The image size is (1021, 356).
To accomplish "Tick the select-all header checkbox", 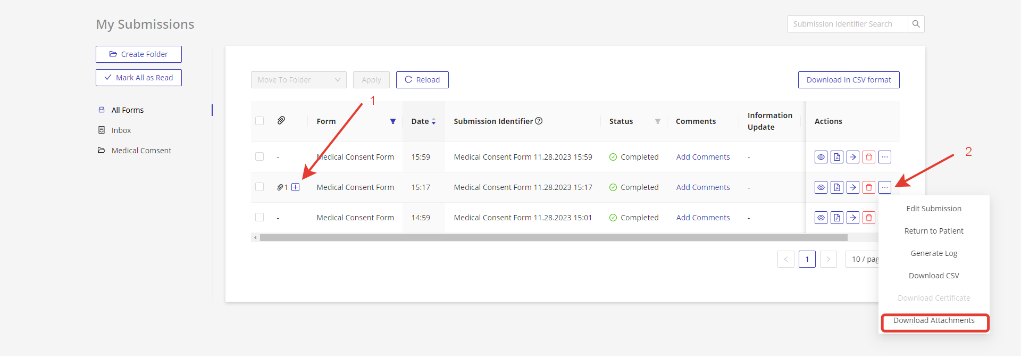I will [260, 121].
